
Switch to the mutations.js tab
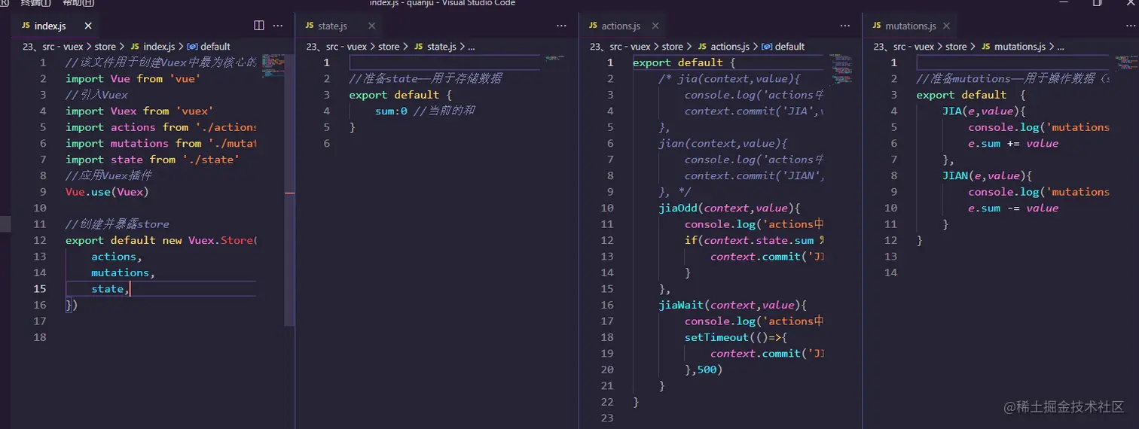[910, 26]
